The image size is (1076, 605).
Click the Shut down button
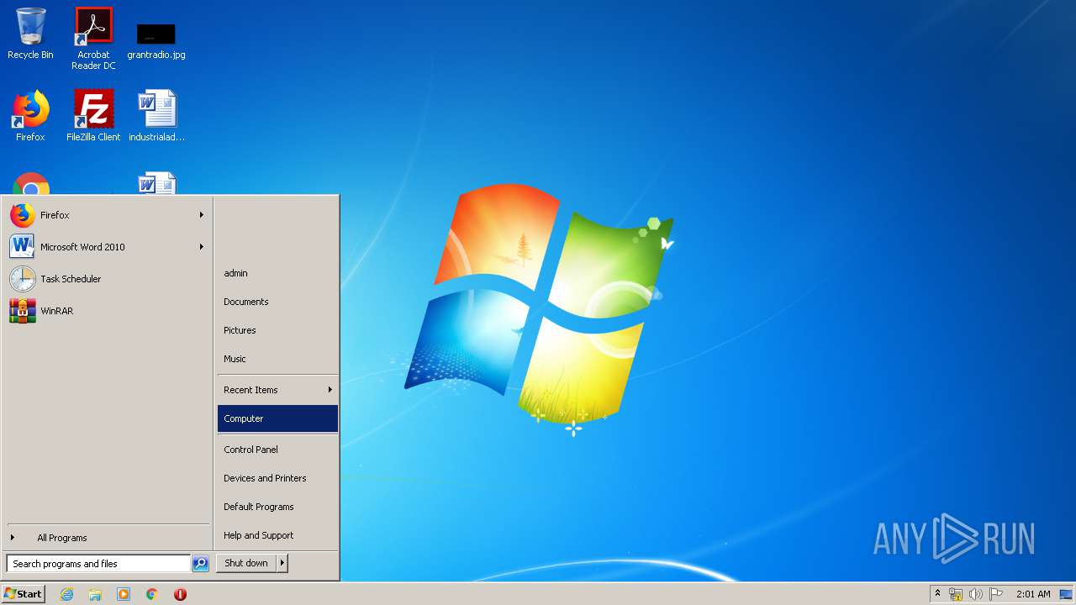[x=246, y=563]
